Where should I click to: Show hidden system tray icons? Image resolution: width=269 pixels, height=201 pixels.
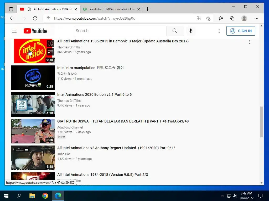222,196
